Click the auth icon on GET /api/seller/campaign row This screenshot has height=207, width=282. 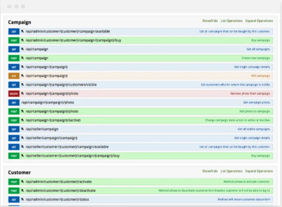click(22, 129)
